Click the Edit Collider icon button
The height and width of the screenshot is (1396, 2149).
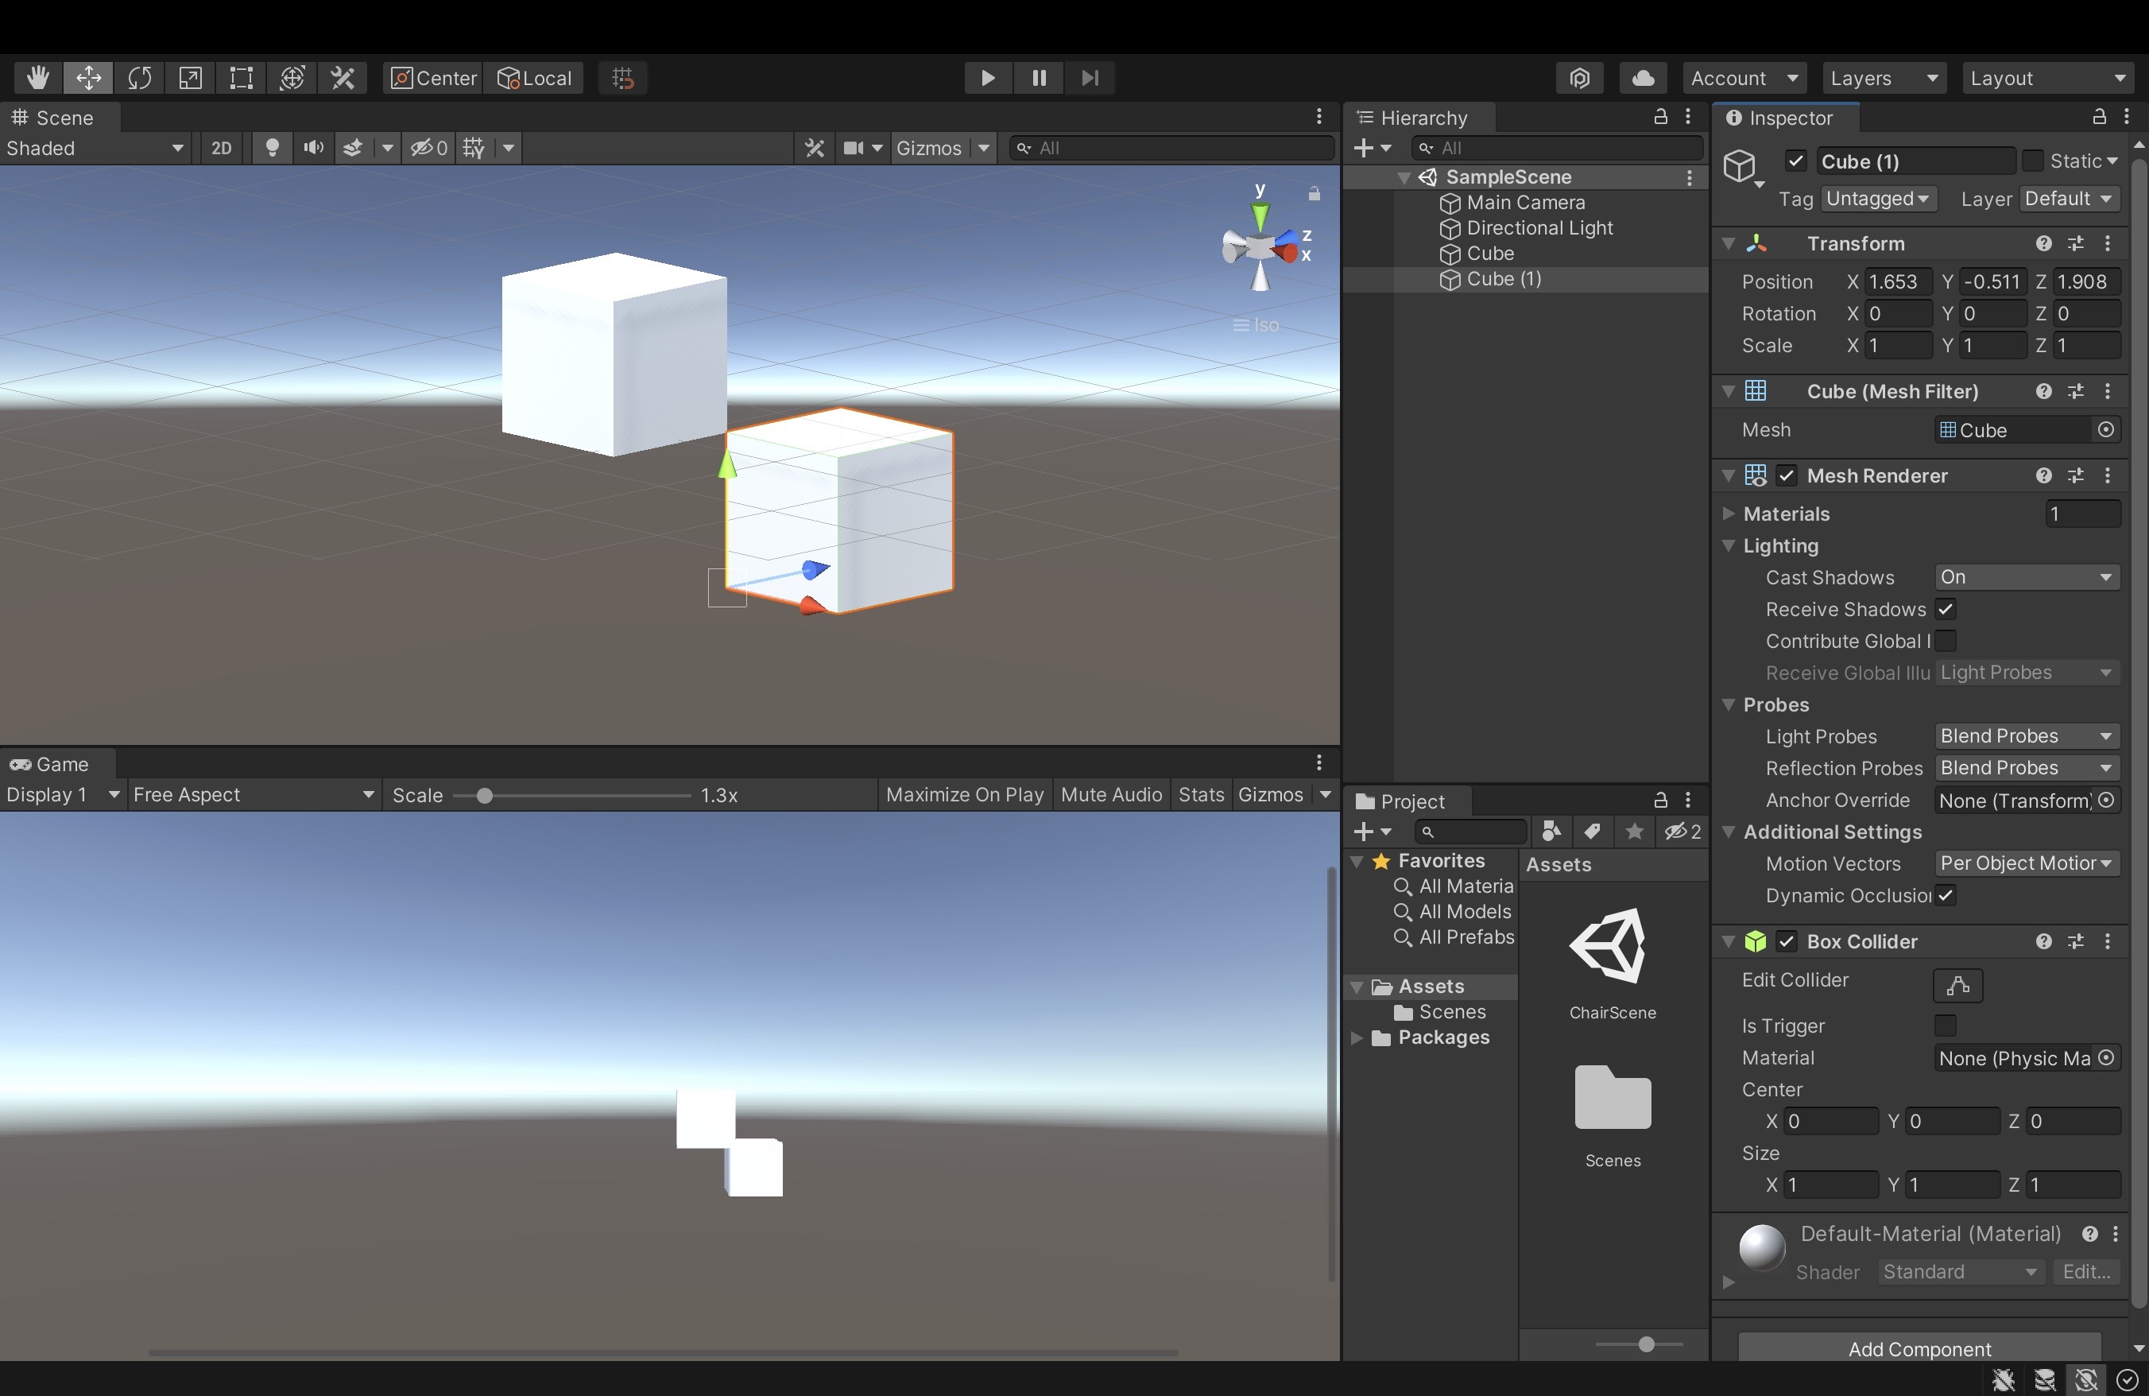(1957, 985)
